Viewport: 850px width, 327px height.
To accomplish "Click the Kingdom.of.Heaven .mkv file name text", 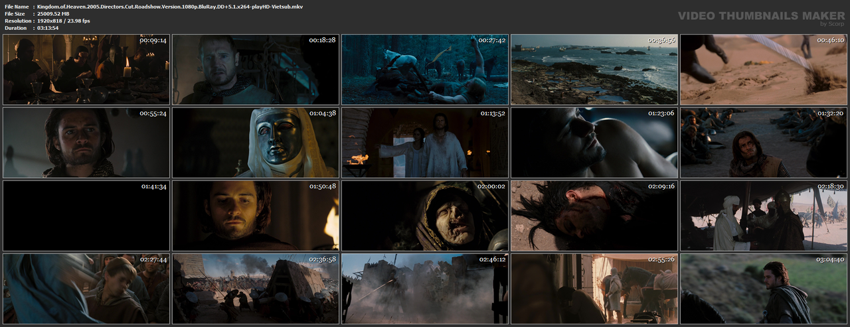I will click(170, 6).
